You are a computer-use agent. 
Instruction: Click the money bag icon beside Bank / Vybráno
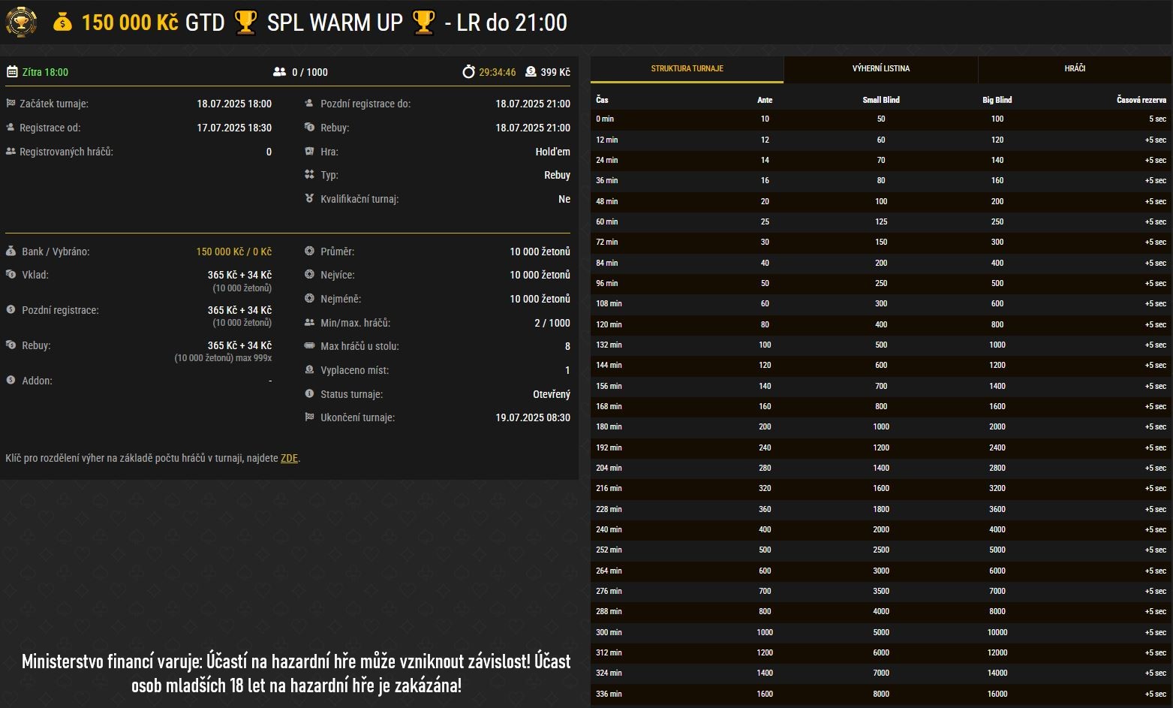click(11, 252)
